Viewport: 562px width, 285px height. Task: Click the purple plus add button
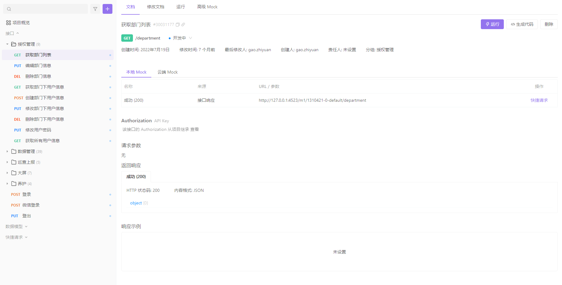point(107,9)
